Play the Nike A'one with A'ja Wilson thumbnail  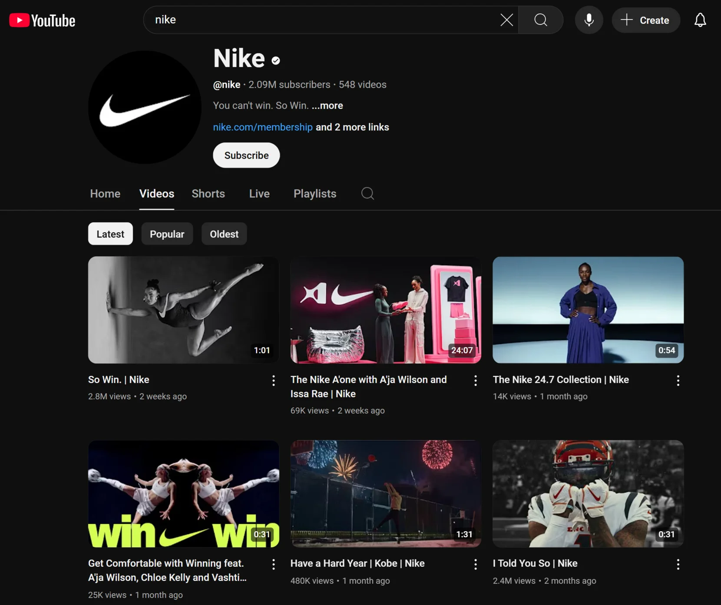click(x=386, y=310)
